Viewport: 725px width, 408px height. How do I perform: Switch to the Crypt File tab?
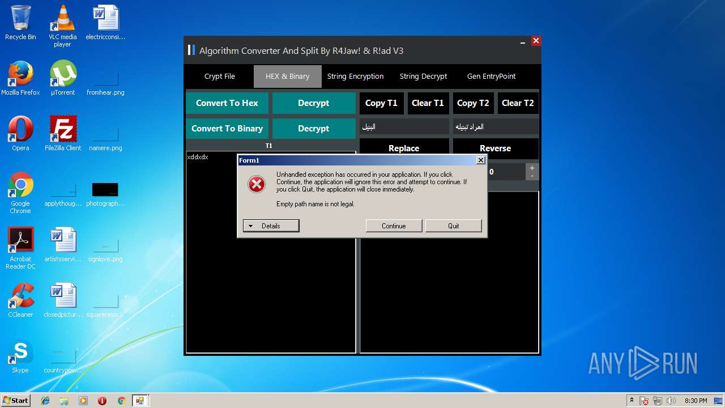click(220, 76)
